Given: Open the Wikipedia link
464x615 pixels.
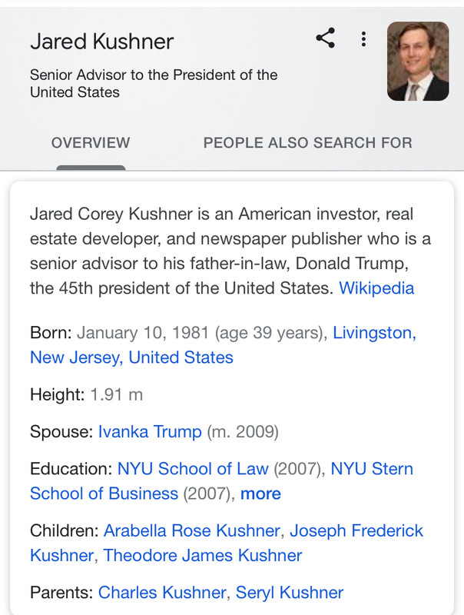Looking at the screenshot, I should [376, 288].
